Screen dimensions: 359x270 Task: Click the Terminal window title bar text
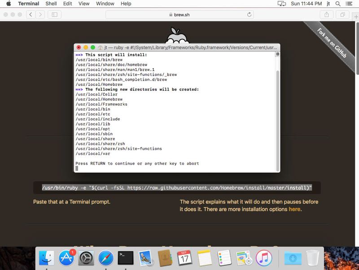(x=190, y=48)
